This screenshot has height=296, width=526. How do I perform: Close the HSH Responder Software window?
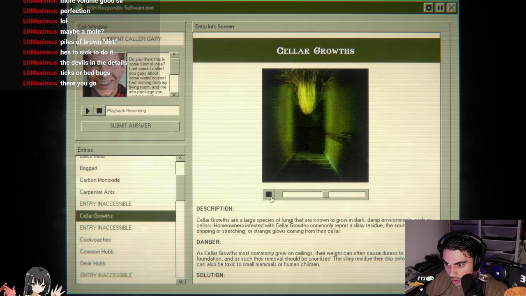[x=451, y=8]
